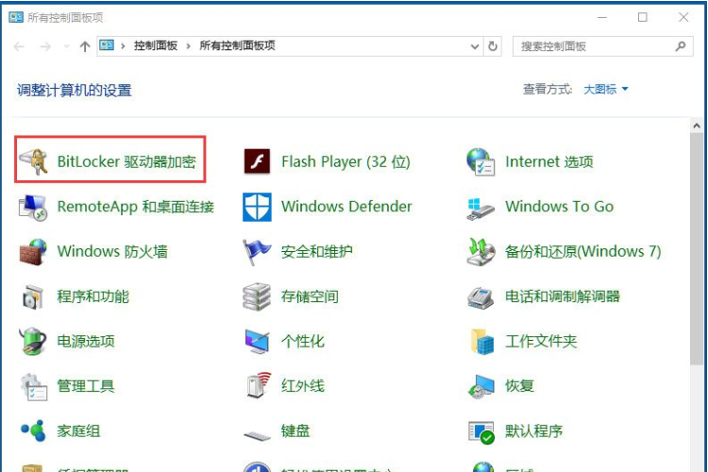Click the control panel icon in address bar
This screenshot has width=708, height=472.
click(x=107, y=45)
